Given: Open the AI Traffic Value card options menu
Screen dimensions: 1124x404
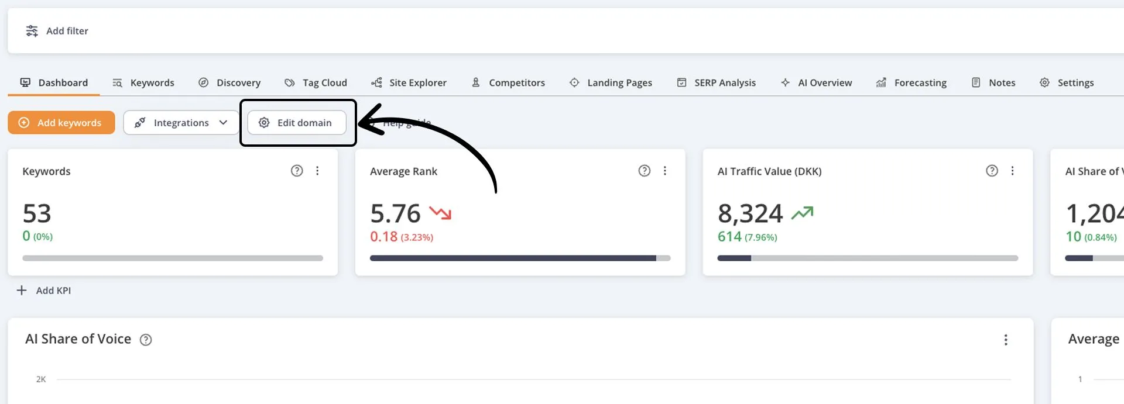Looking at the screenshot, I should (x=1012, y=171).
